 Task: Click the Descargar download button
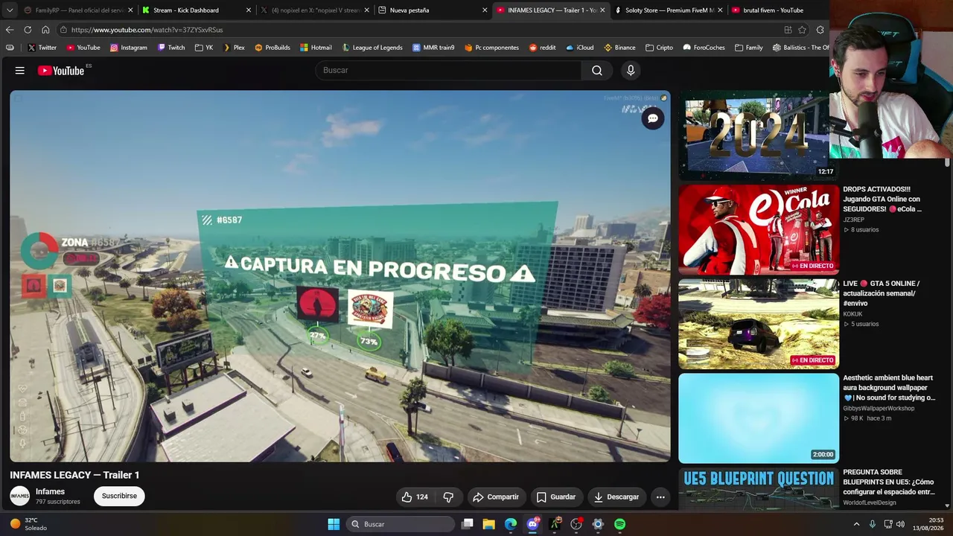pos(616,497)
